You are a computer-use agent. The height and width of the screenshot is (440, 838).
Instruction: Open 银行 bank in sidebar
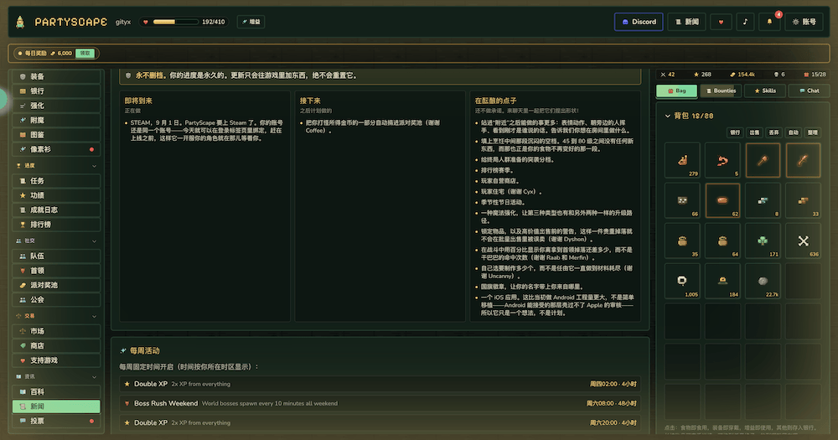coord(56,91)
